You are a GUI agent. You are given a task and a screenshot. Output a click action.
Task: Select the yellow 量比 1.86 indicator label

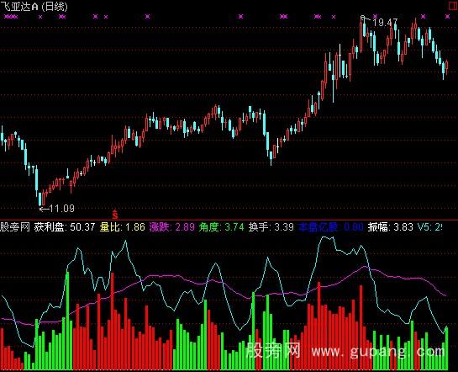point(123,227)
